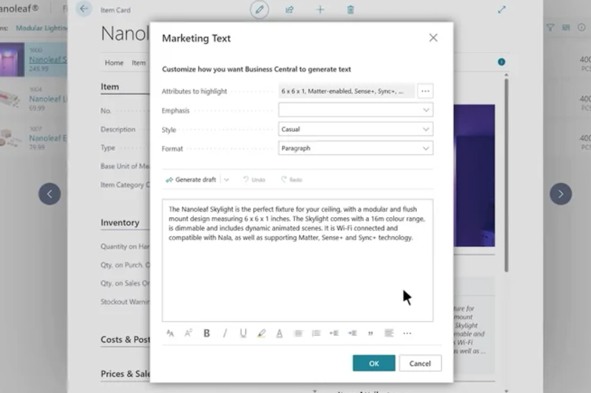Toggle italic formatting

[225, 333]
